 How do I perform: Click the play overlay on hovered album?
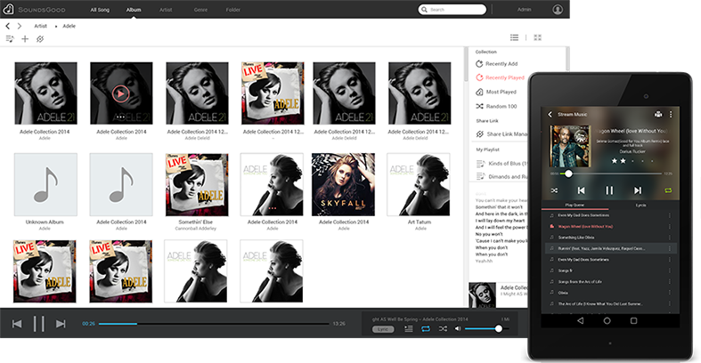tap(121, 93)
